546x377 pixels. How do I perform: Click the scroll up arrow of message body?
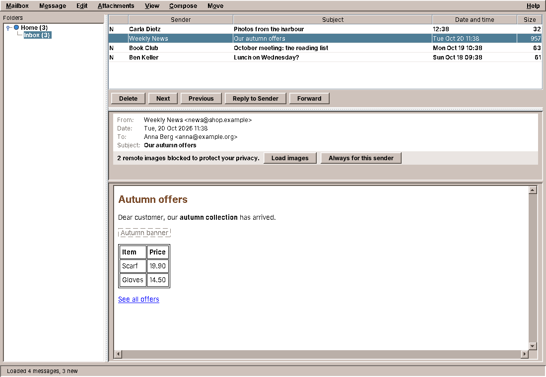[x=533, y=190]
